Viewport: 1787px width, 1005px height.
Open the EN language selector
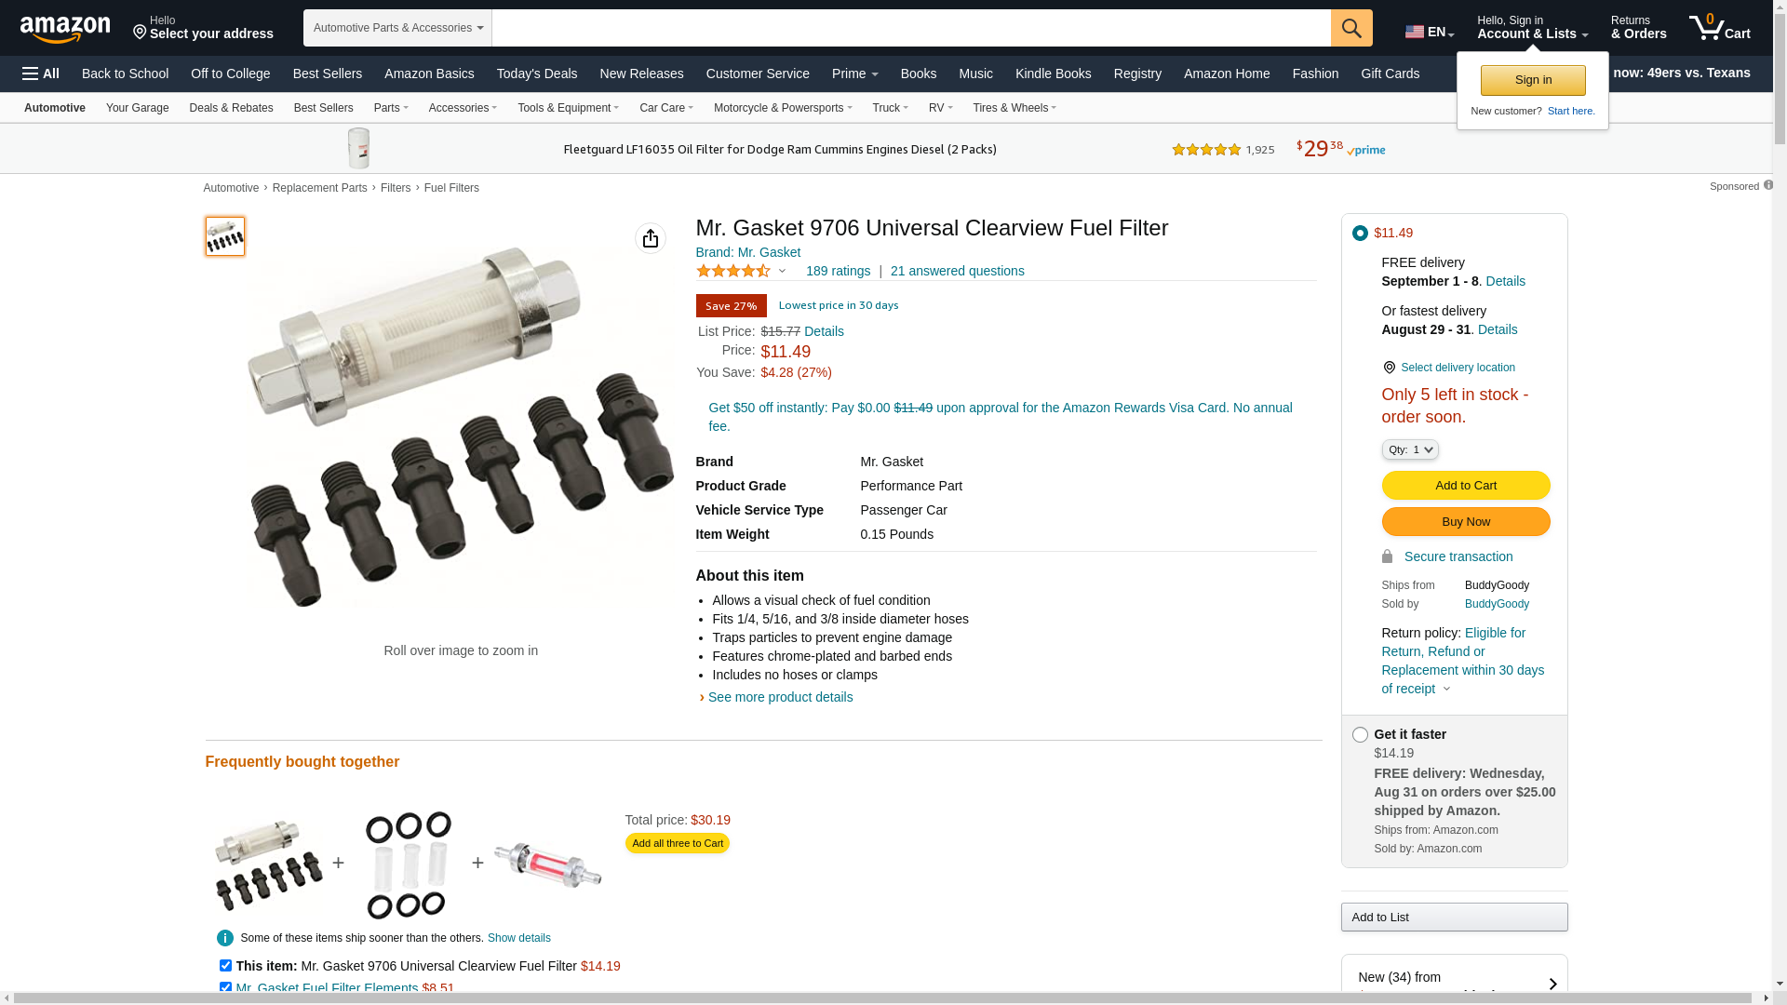(x=1429, y=32)
